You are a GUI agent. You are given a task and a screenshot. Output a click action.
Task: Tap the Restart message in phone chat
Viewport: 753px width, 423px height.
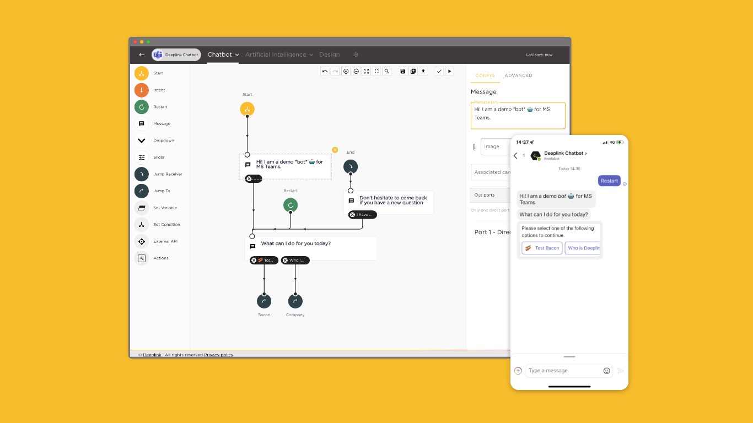click(x=609, y=181)
